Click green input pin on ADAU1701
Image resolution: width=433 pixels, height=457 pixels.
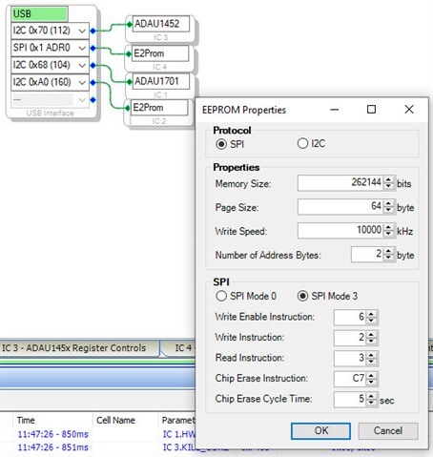[x=130, y=82]
